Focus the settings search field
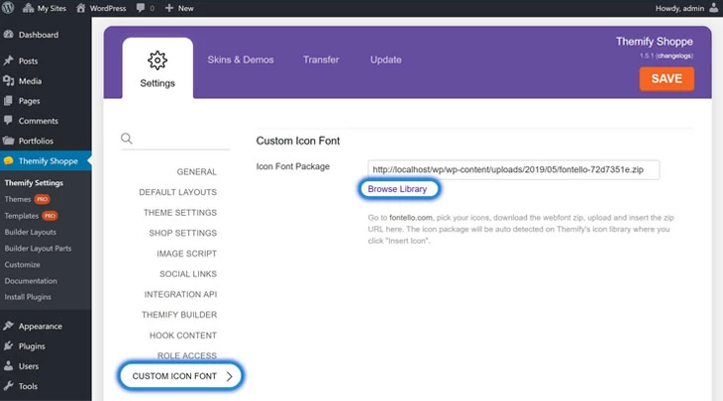723x401 pixels. tap(175, 140)
